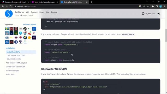Click the blue shield sponsor logo
The image size is (167, 94).
click(21, 33)
